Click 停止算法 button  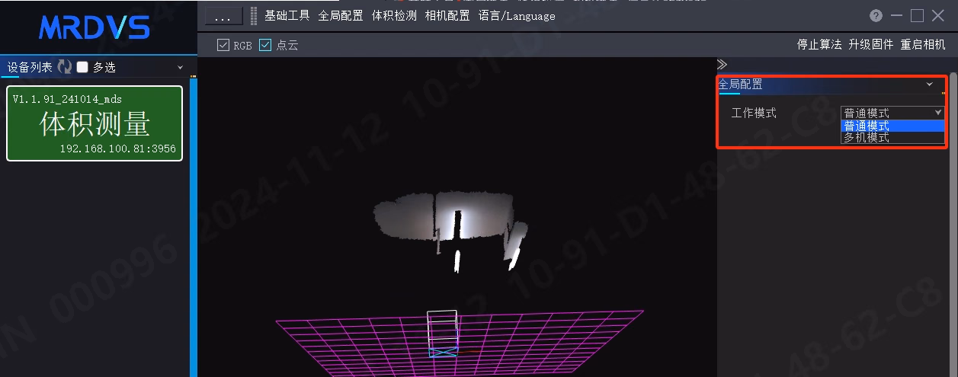tap(819, 45)
